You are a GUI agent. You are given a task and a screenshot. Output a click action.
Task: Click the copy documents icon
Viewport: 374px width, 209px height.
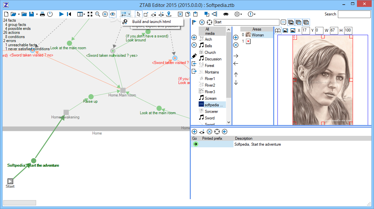pos(188,14)
